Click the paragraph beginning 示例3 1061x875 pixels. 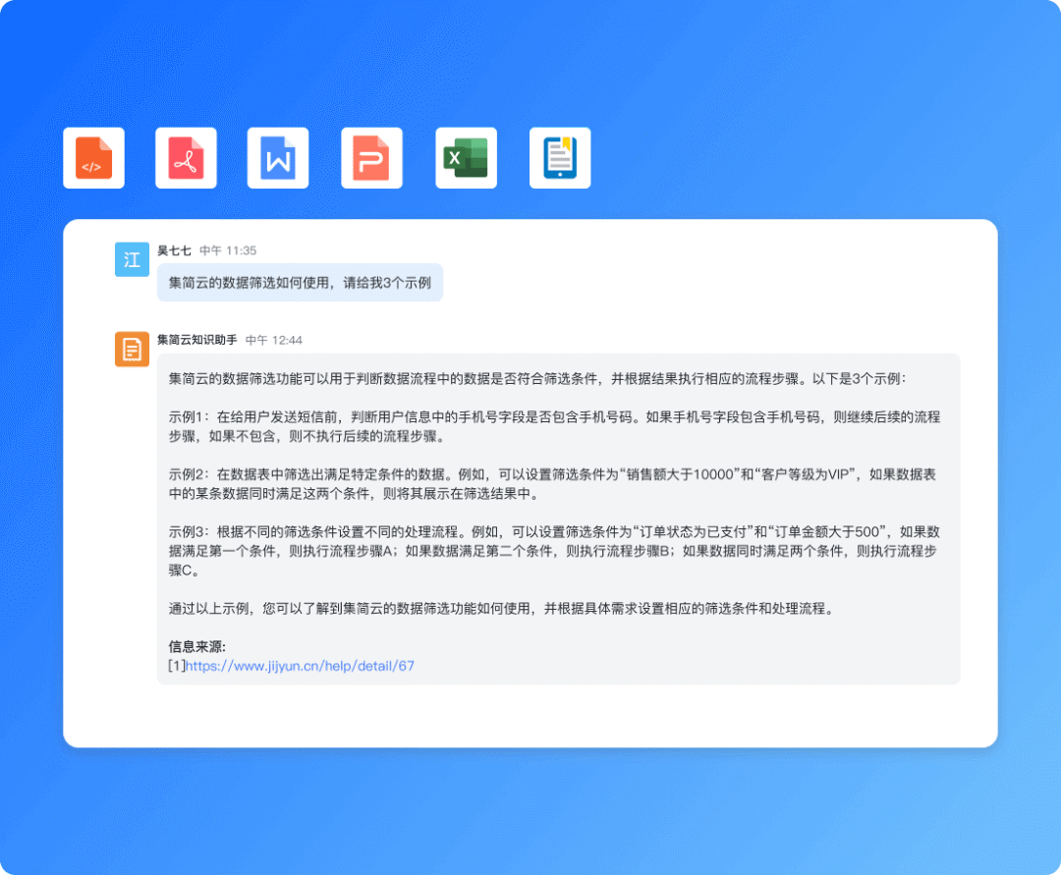click(x=554, y=551)
